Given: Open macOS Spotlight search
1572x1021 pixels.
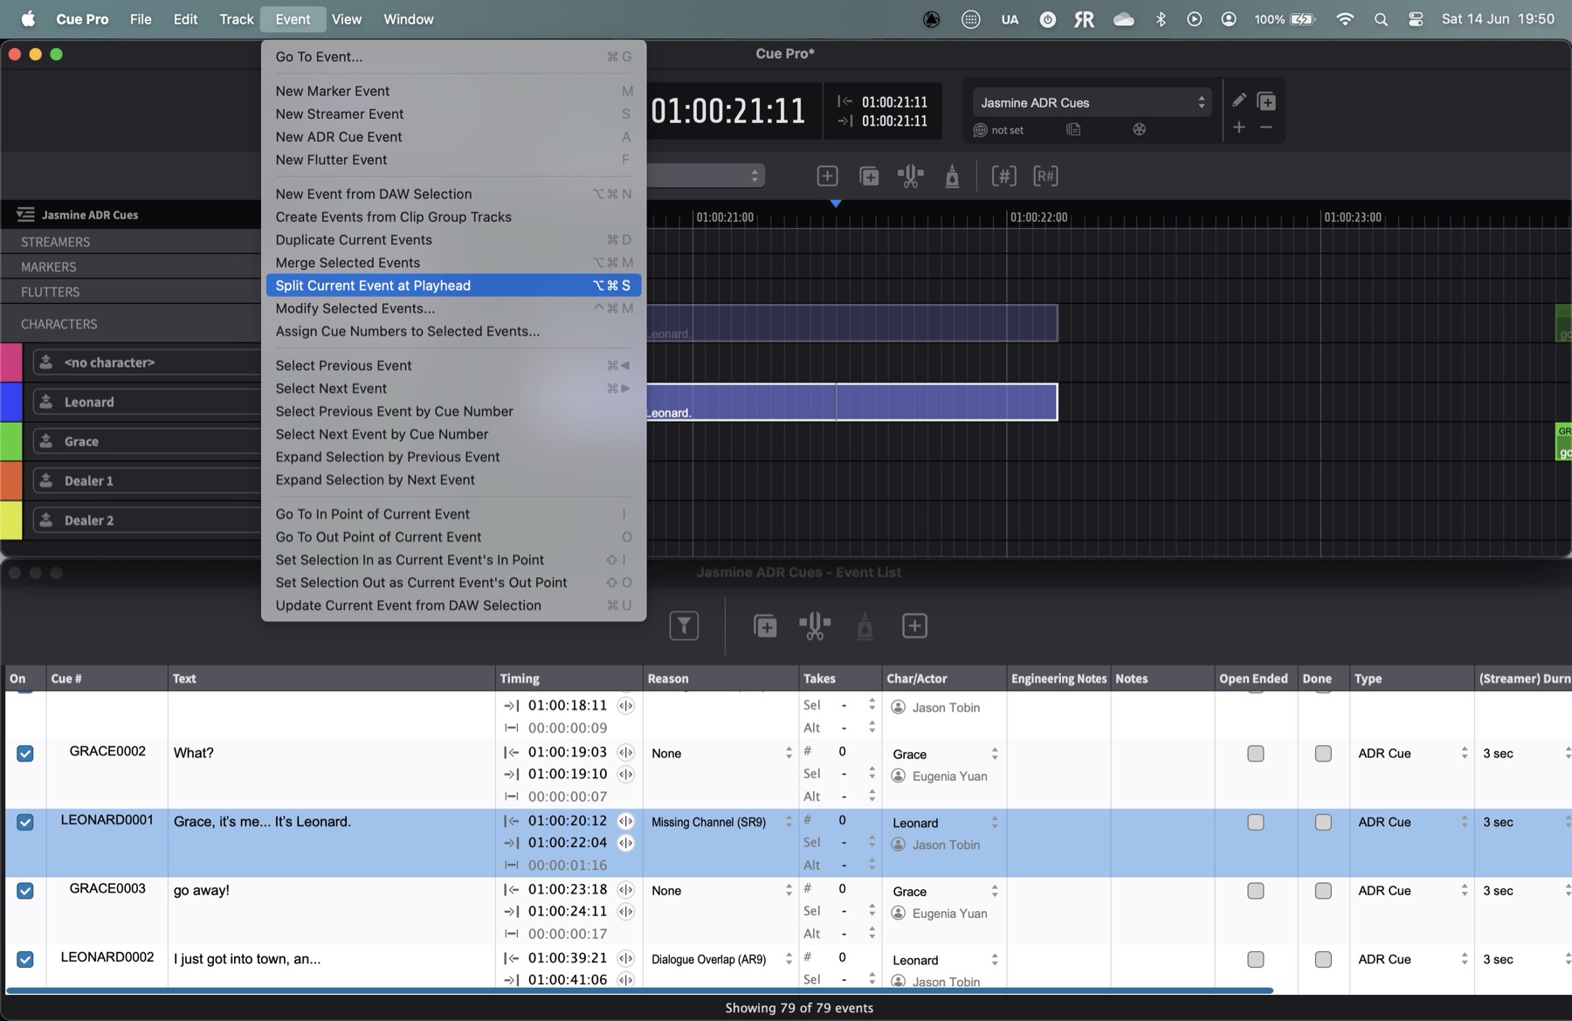Looking at the screenshot, I should 1381,19.
